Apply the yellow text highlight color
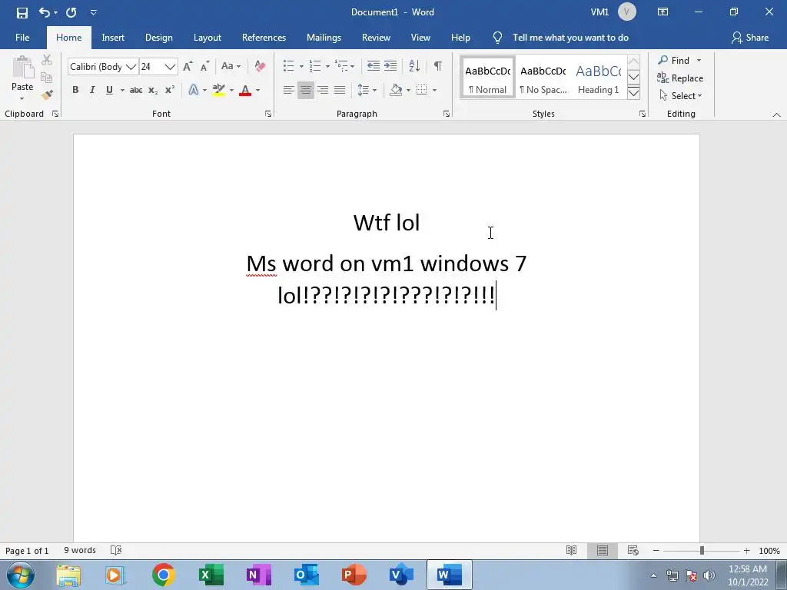This screenshot has width=787, height=590. 219,91
